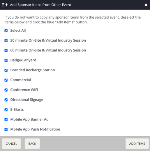Uncheck the Commercial sponsor item
Screen dimensions: 150x151
[6, 80]
